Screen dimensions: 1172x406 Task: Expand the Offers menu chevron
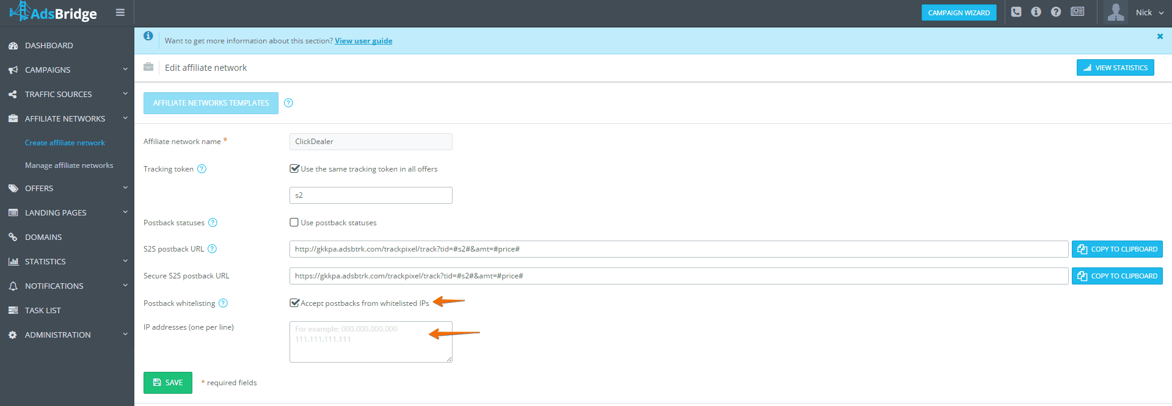[125, 187]
